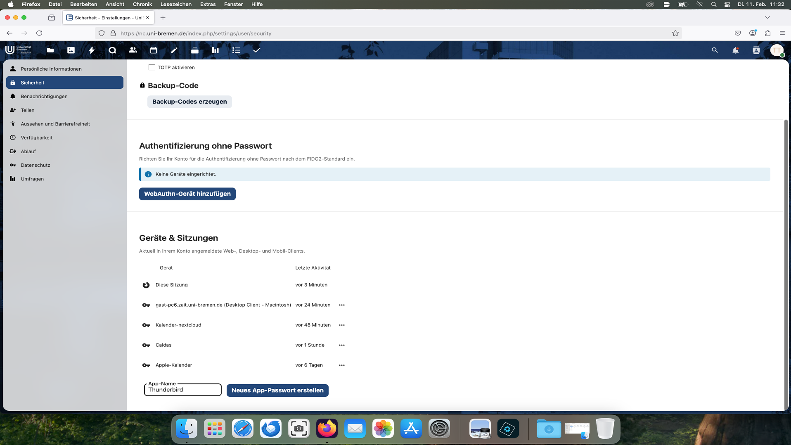Viewport: 791px width, 445px height.
Task: Open the Activity lightning bolt icon
Action: 92,50
